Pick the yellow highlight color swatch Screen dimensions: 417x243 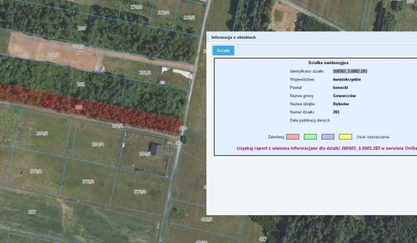(x=345, y=137)
